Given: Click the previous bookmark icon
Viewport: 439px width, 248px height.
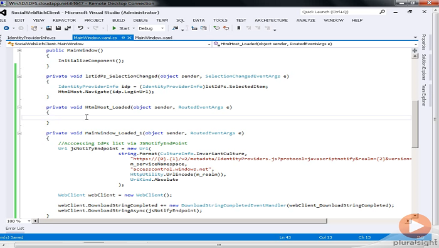Looking at the screenshot, I should coord(248,28).
